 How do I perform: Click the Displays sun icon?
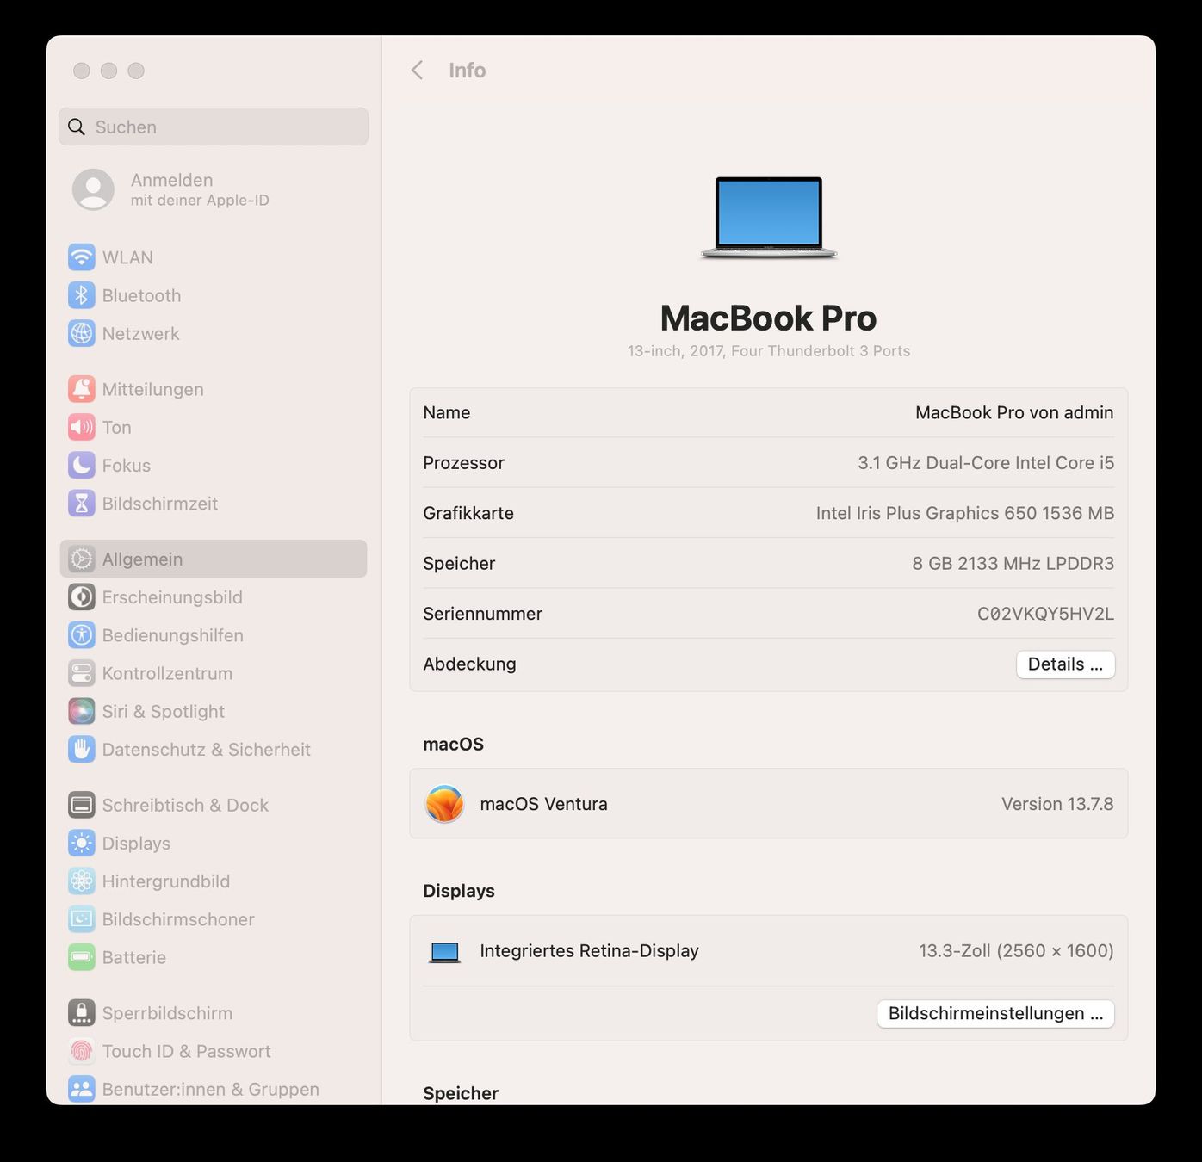tap(82, 843)
